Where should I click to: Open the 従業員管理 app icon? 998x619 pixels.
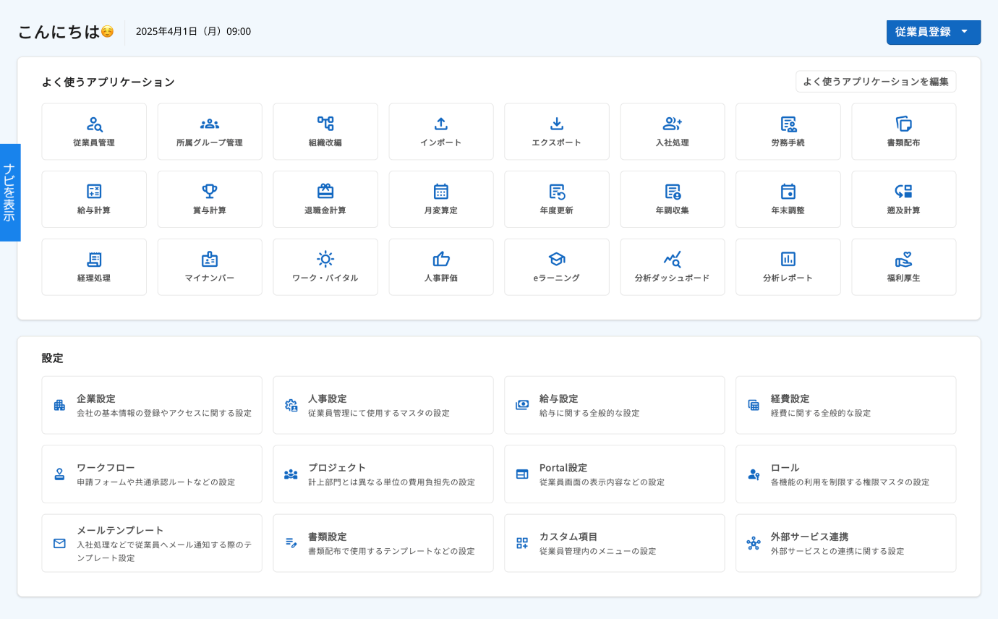(x=94, y=124)
